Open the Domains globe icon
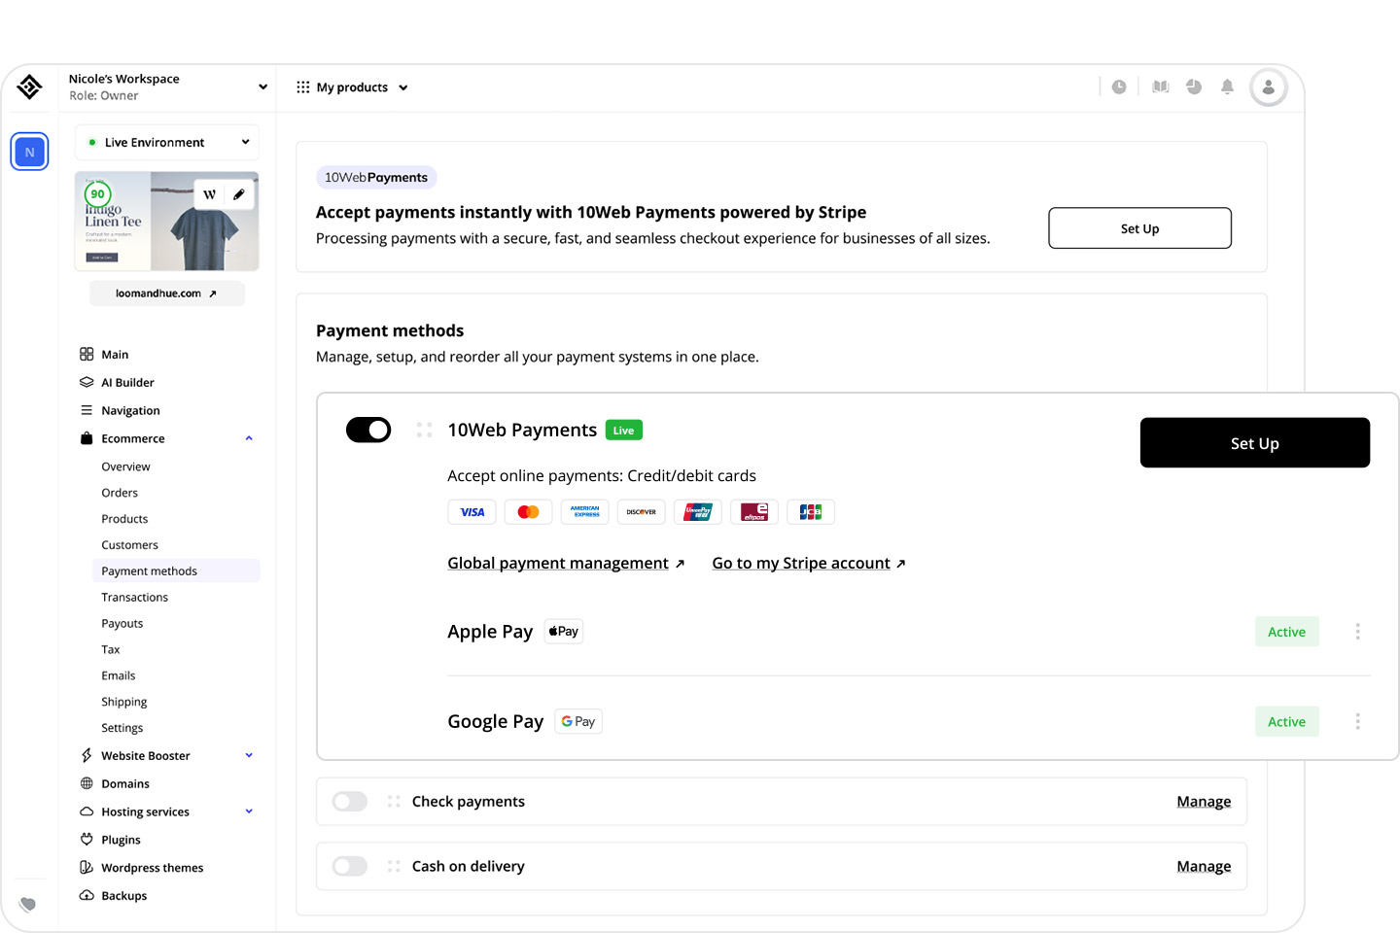The height and width of the screenshot is (933, 1400). click(87, 783)
